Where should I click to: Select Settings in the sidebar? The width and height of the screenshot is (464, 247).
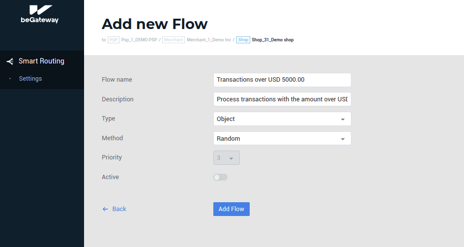(x=30, y=79)
